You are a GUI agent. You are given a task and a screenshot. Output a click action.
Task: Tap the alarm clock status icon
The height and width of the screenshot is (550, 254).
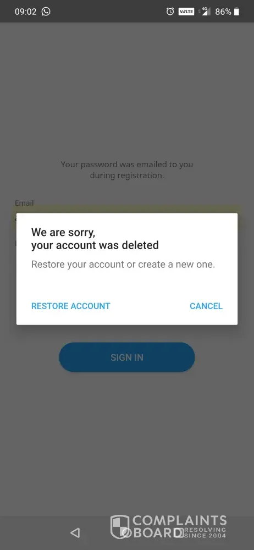(170, 12)
